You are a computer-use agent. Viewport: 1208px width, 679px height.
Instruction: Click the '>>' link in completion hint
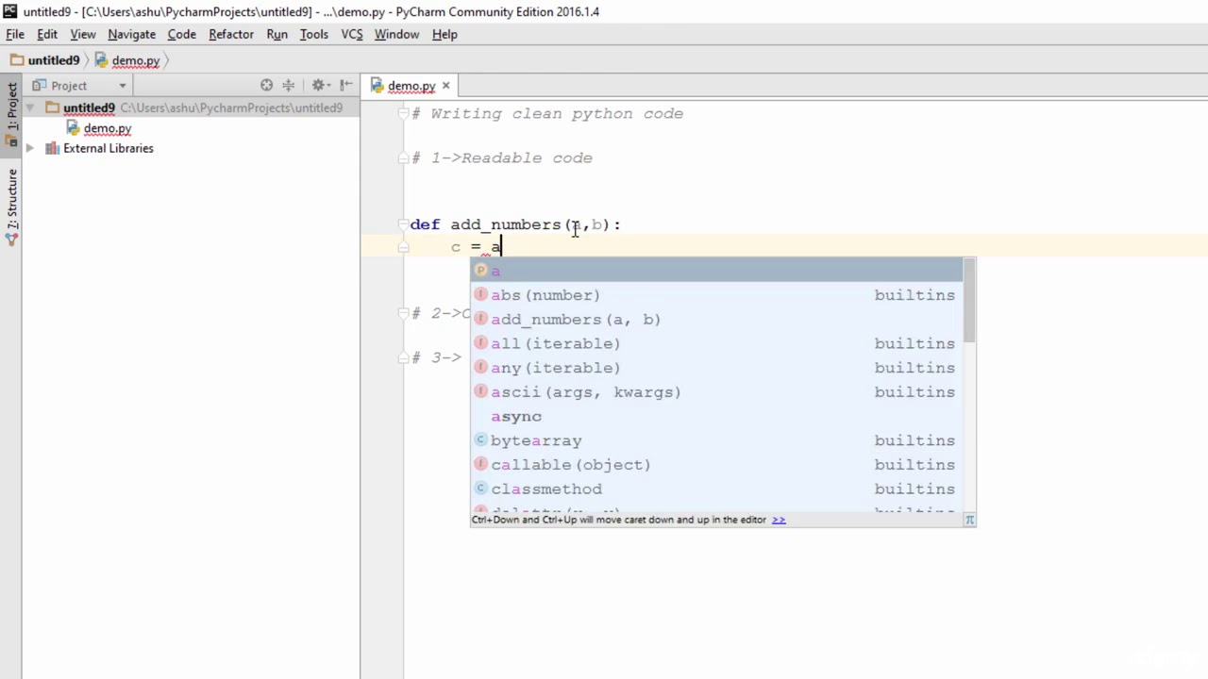click(779, 520)
